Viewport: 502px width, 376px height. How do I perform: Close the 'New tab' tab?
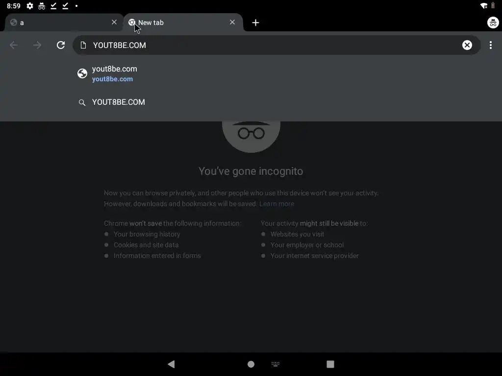tap(232, 22)
